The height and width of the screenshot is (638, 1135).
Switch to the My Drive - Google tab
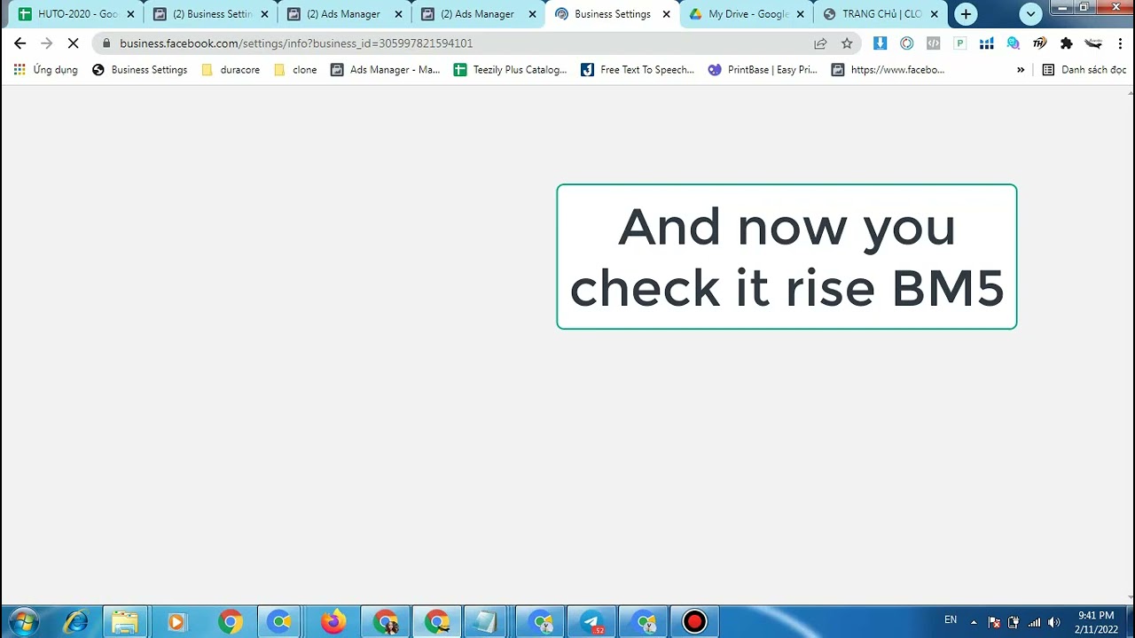[x=747, y=14]
